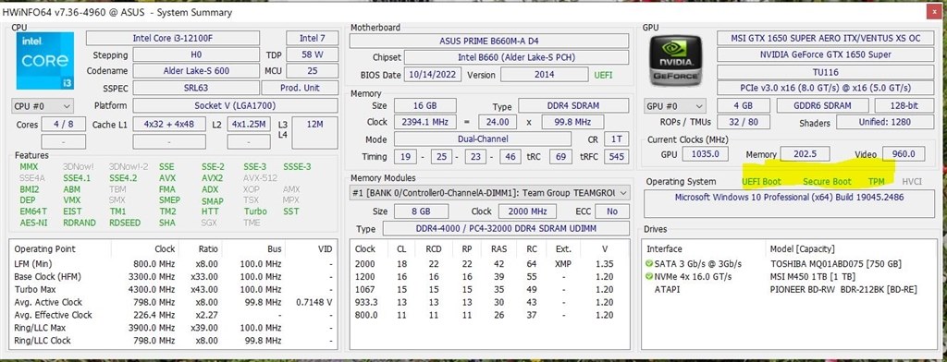Click the green UEFI label by BIOS
947x362 pixels.
(x=603, y=76)
